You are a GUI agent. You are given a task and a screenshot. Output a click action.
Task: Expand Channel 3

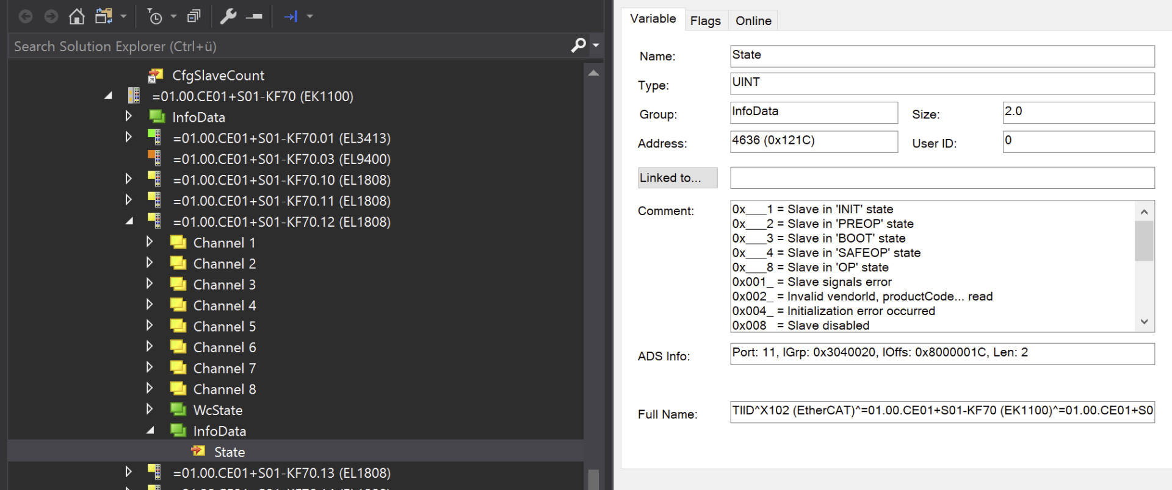click(150, 283)
